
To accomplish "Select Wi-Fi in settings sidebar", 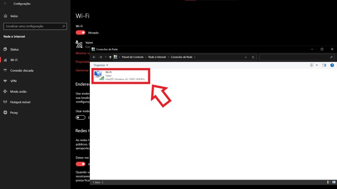I will click(14, 60).
